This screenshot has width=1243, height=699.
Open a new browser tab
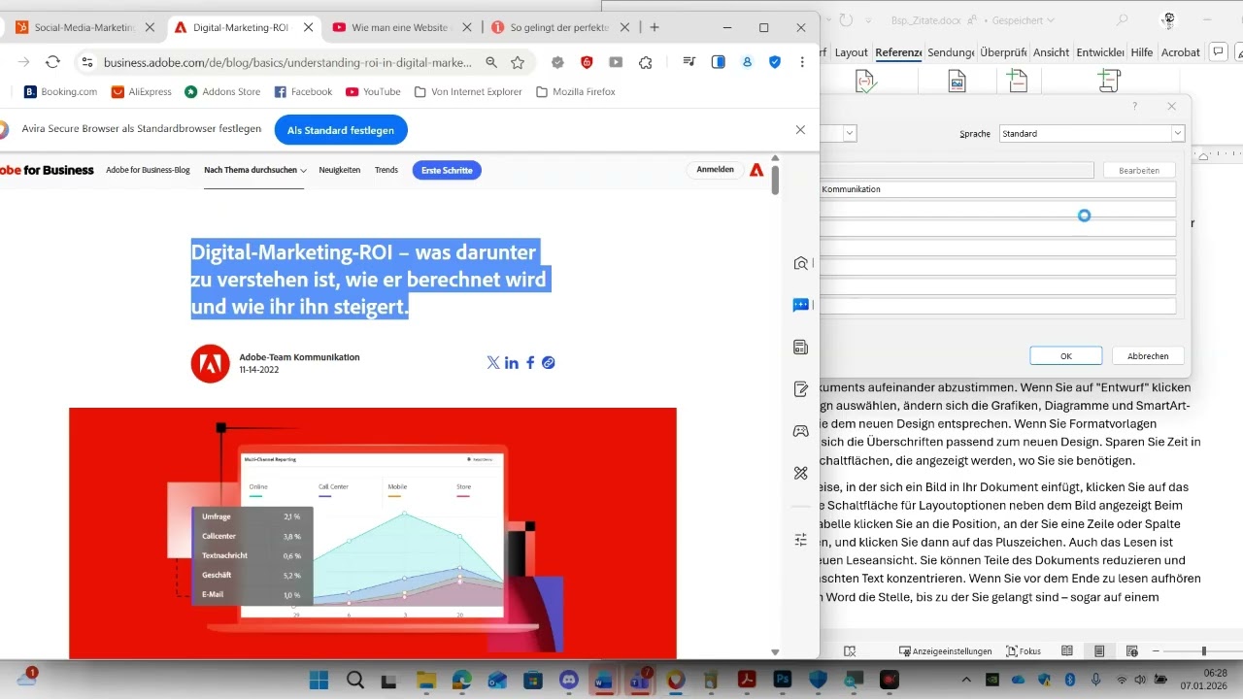tap(655, 27)
